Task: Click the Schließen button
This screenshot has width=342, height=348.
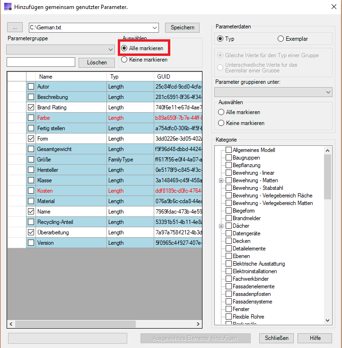Action: click(x=276, y=338)
